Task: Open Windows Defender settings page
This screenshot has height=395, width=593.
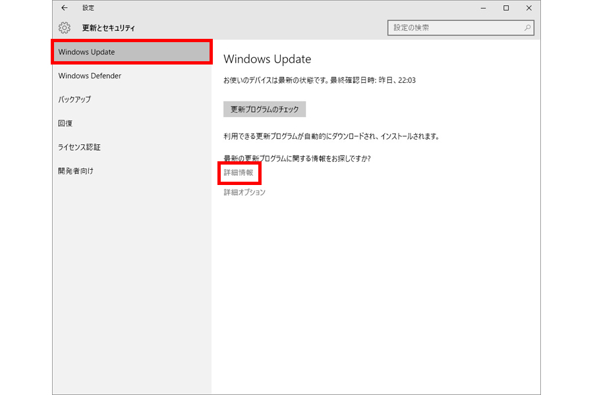Action: [x=90, y=76]
